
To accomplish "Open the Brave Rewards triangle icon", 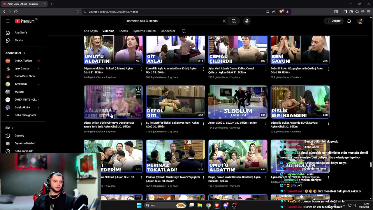I will [x=287, y=12].
